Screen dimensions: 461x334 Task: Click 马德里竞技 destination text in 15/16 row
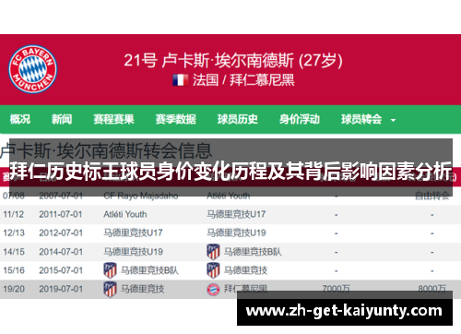[245, 270]
